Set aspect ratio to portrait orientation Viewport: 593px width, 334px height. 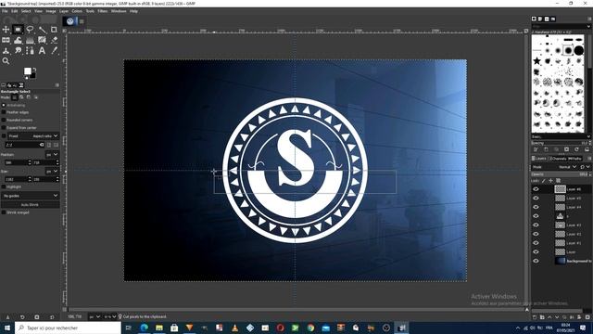[49, 145]
